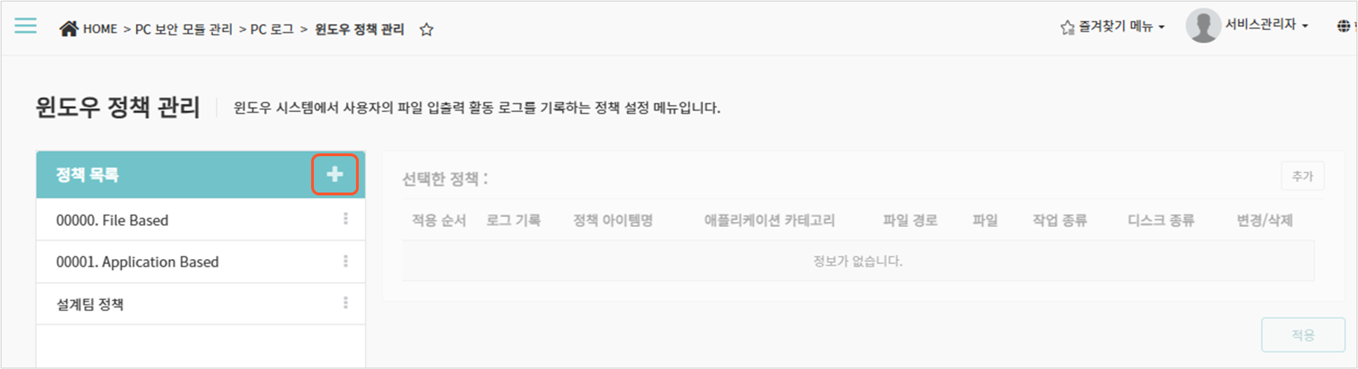Image resolution: width=1358 pixels, height=369 pixels.
Task: Click the 적용 apply button
Action: click(1303, 335)
